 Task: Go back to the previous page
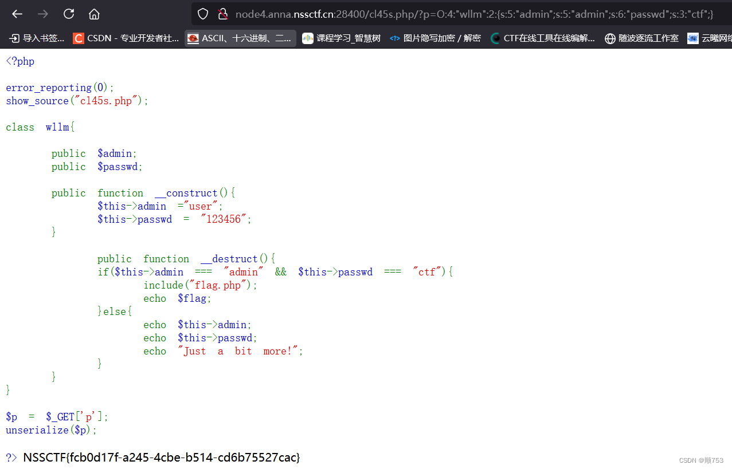17,14
